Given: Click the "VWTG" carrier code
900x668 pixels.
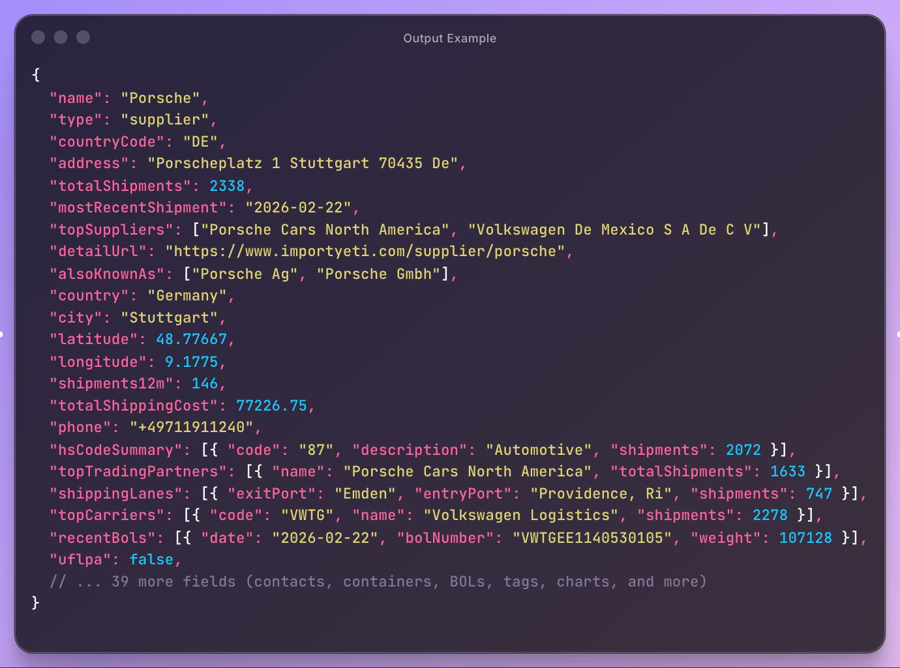Looking at the screenshot, I should click(x=307, y=516).
